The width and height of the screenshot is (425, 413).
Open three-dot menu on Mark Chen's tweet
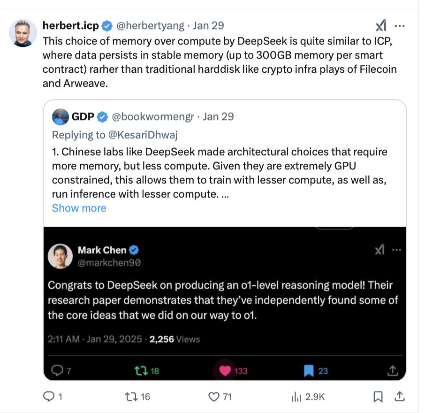click(397, 250)
